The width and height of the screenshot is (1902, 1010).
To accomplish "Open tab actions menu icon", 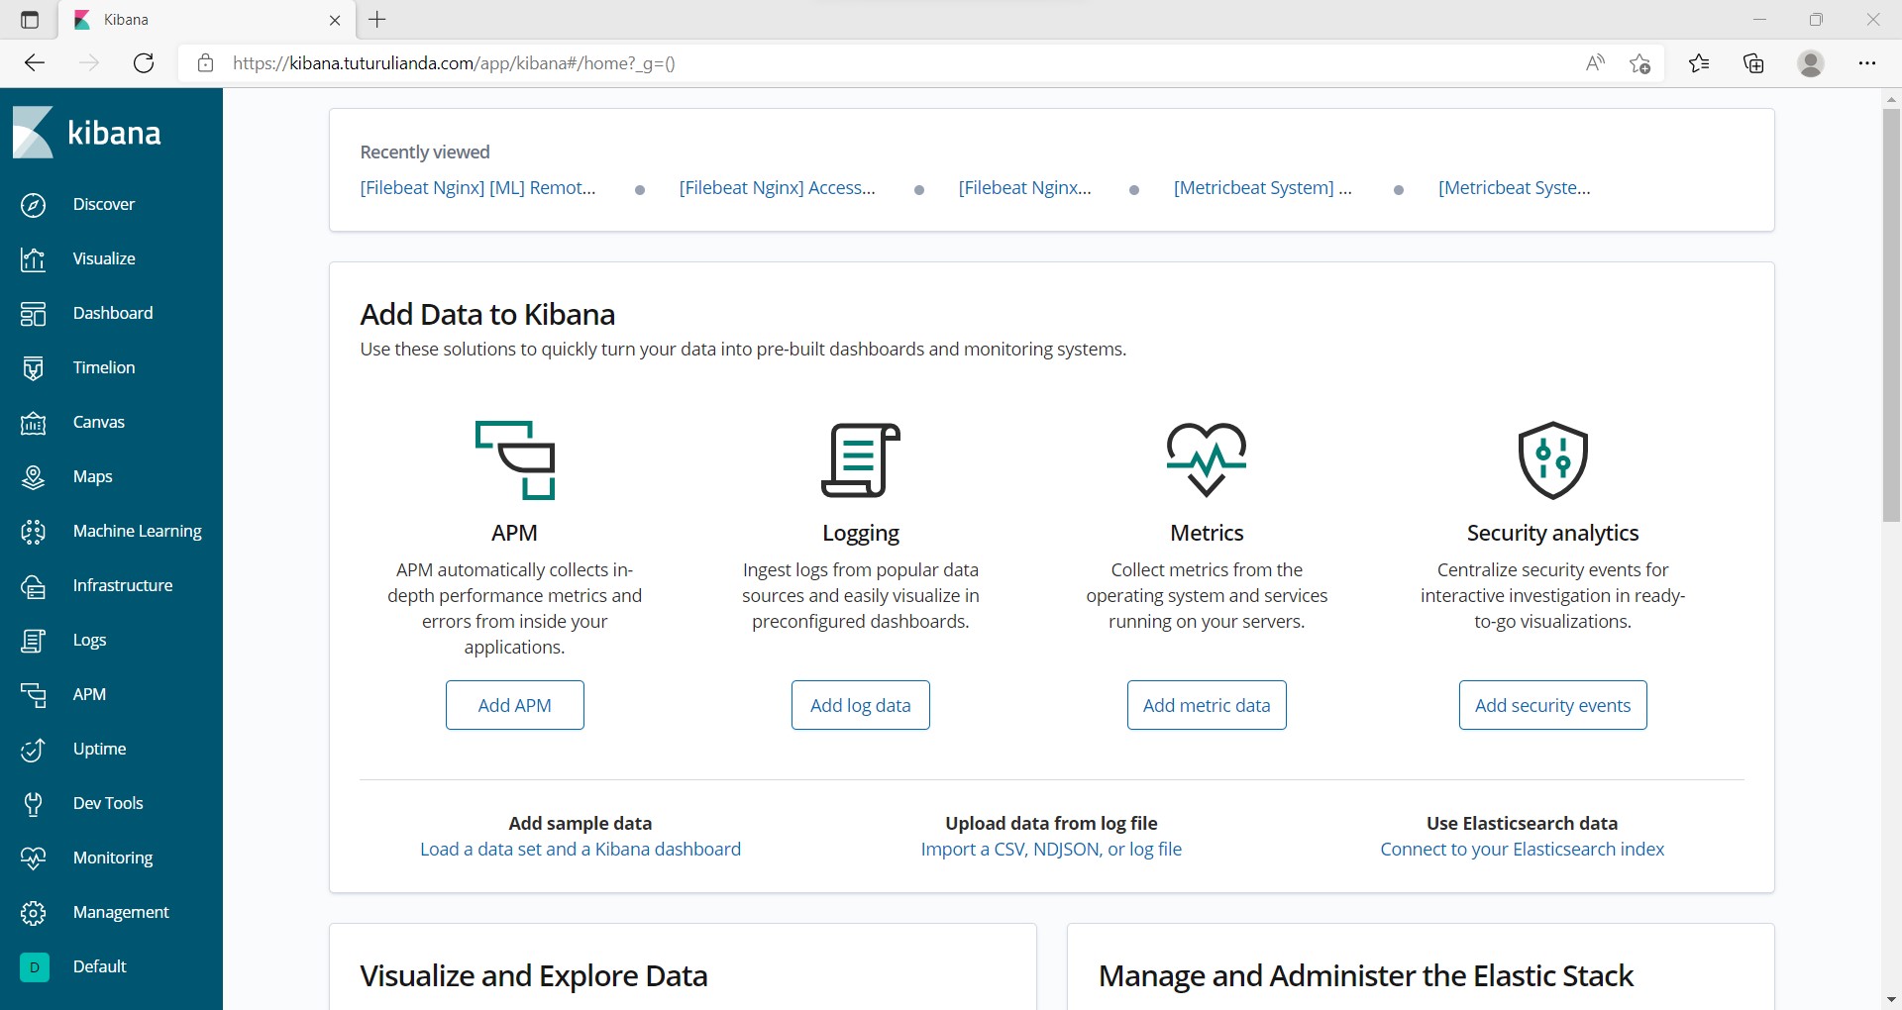I will click(30, 20).
